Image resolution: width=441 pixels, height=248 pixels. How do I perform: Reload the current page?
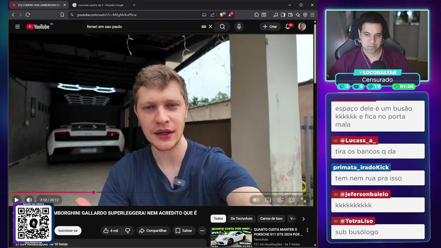pos(28,15)
